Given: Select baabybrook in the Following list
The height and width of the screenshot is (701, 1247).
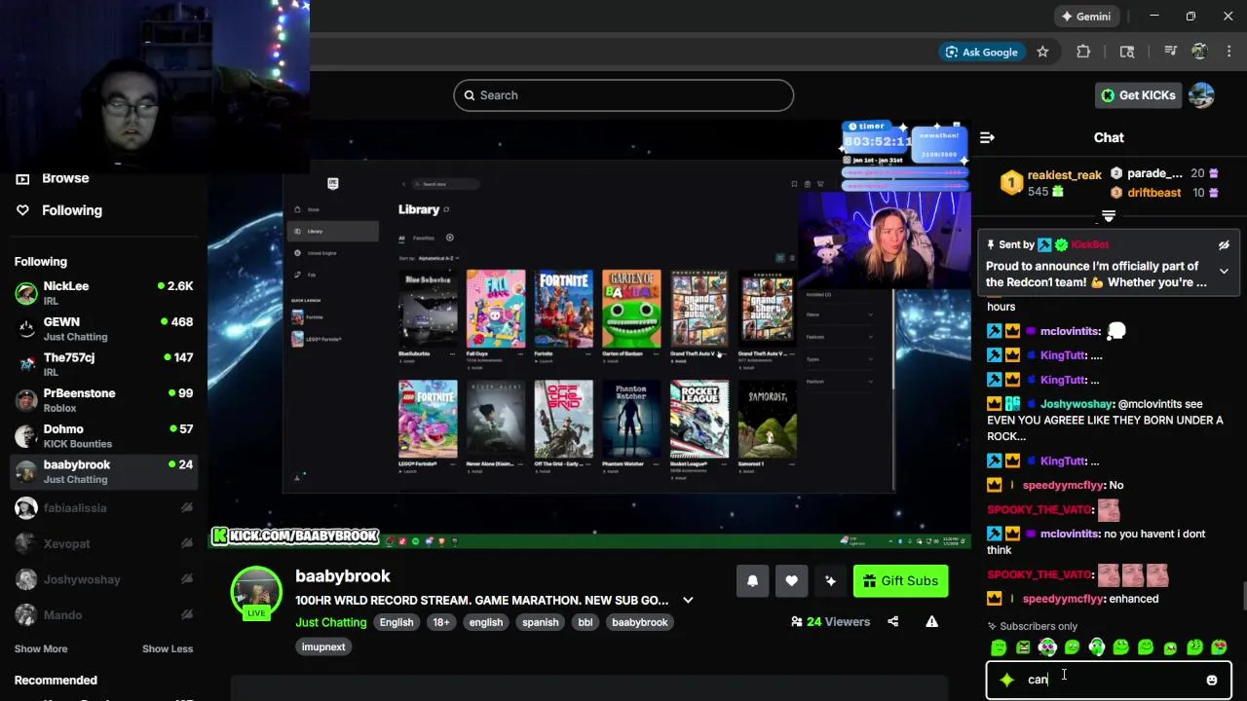Looking at the screenshot, I should click(x=103, y=471).
